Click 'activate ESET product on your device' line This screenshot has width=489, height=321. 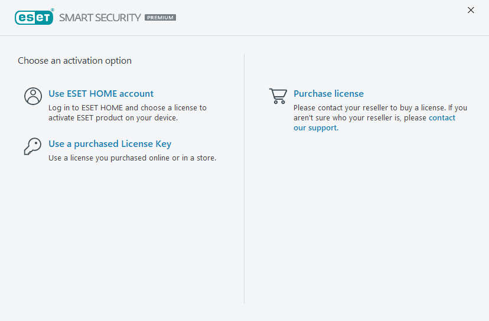pos(113,117)
